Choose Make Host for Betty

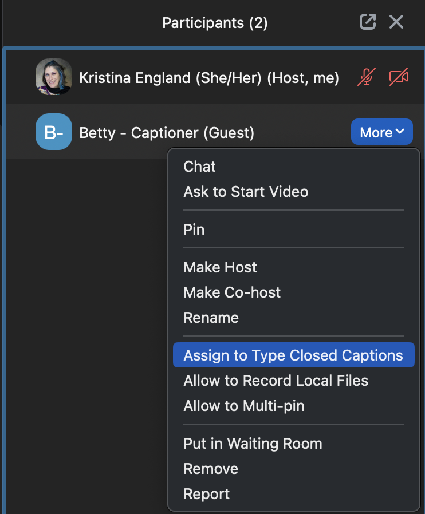coord(220,267)
